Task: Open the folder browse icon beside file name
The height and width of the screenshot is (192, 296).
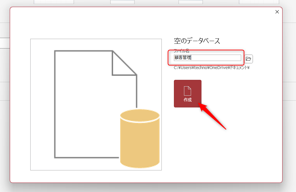Action: pos(248,59)
